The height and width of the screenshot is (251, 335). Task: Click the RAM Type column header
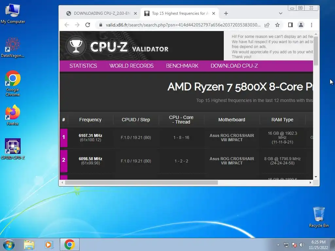point(282,120)
